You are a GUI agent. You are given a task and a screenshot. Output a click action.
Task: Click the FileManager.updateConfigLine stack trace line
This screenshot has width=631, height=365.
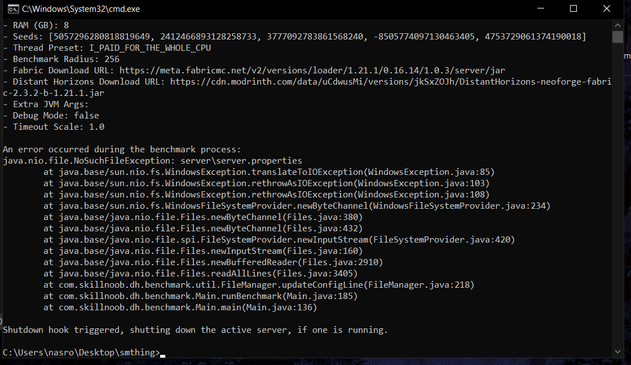point(258,285)
